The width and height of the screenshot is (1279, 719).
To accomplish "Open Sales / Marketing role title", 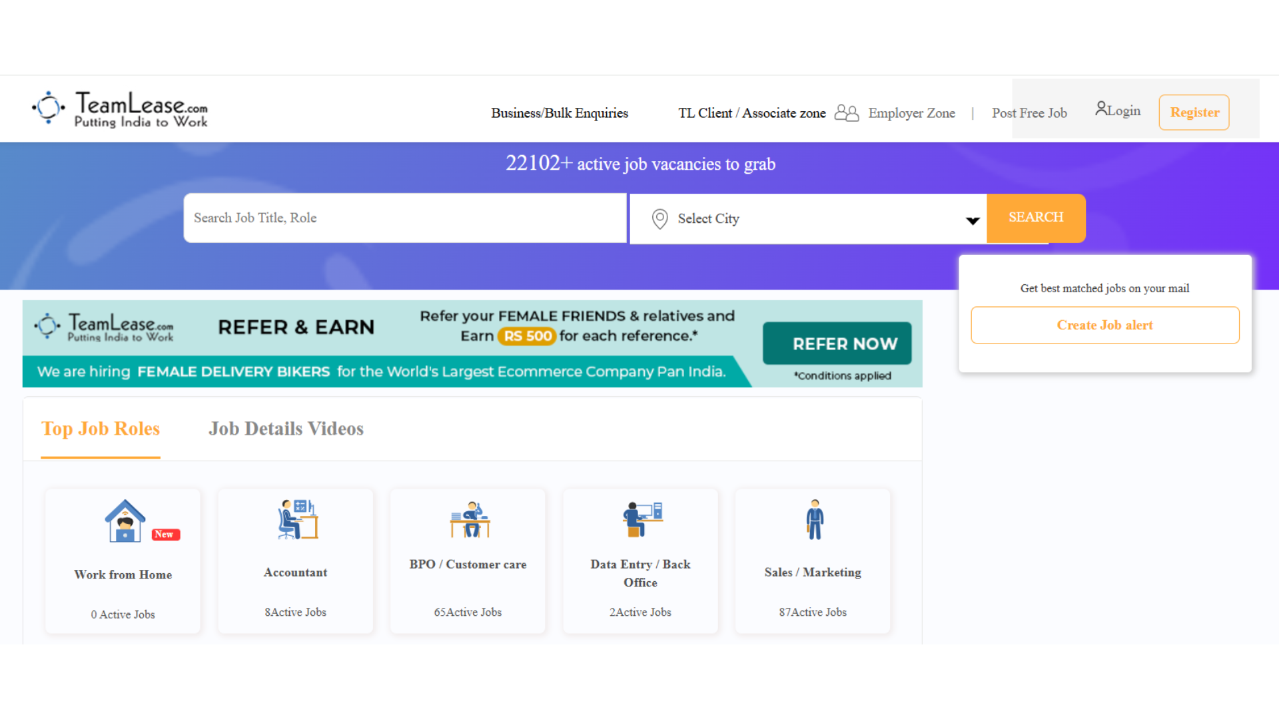I will pyautogui.click(x=813, y=573).
